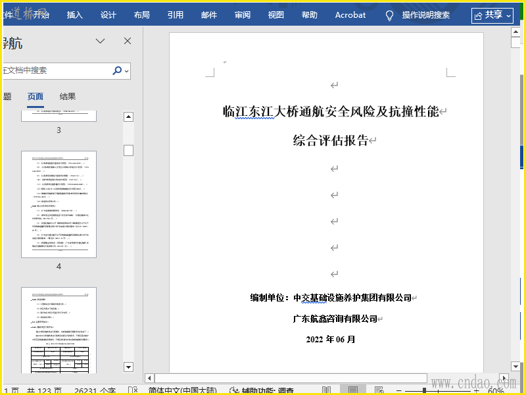
Task: Click document vertical scroll up arrow
Action: point(515,32)
